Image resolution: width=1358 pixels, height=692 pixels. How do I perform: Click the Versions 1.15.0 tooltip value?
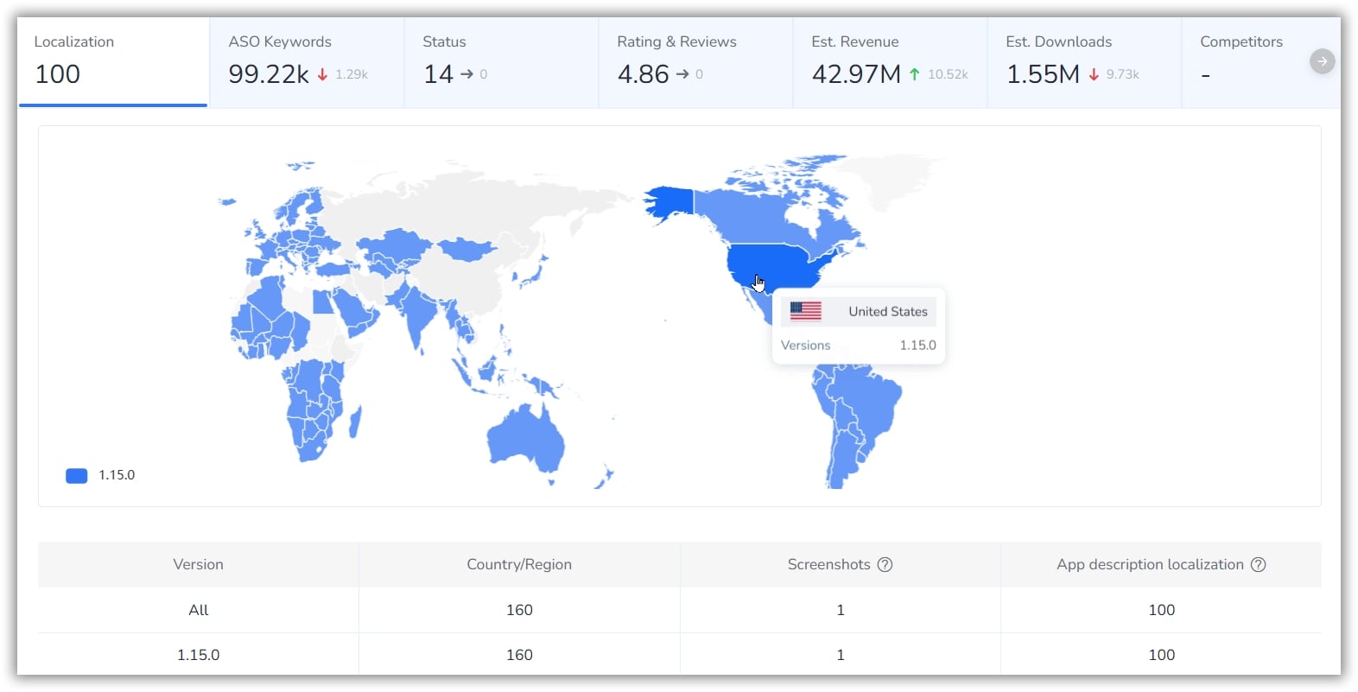tap(917, 346)
